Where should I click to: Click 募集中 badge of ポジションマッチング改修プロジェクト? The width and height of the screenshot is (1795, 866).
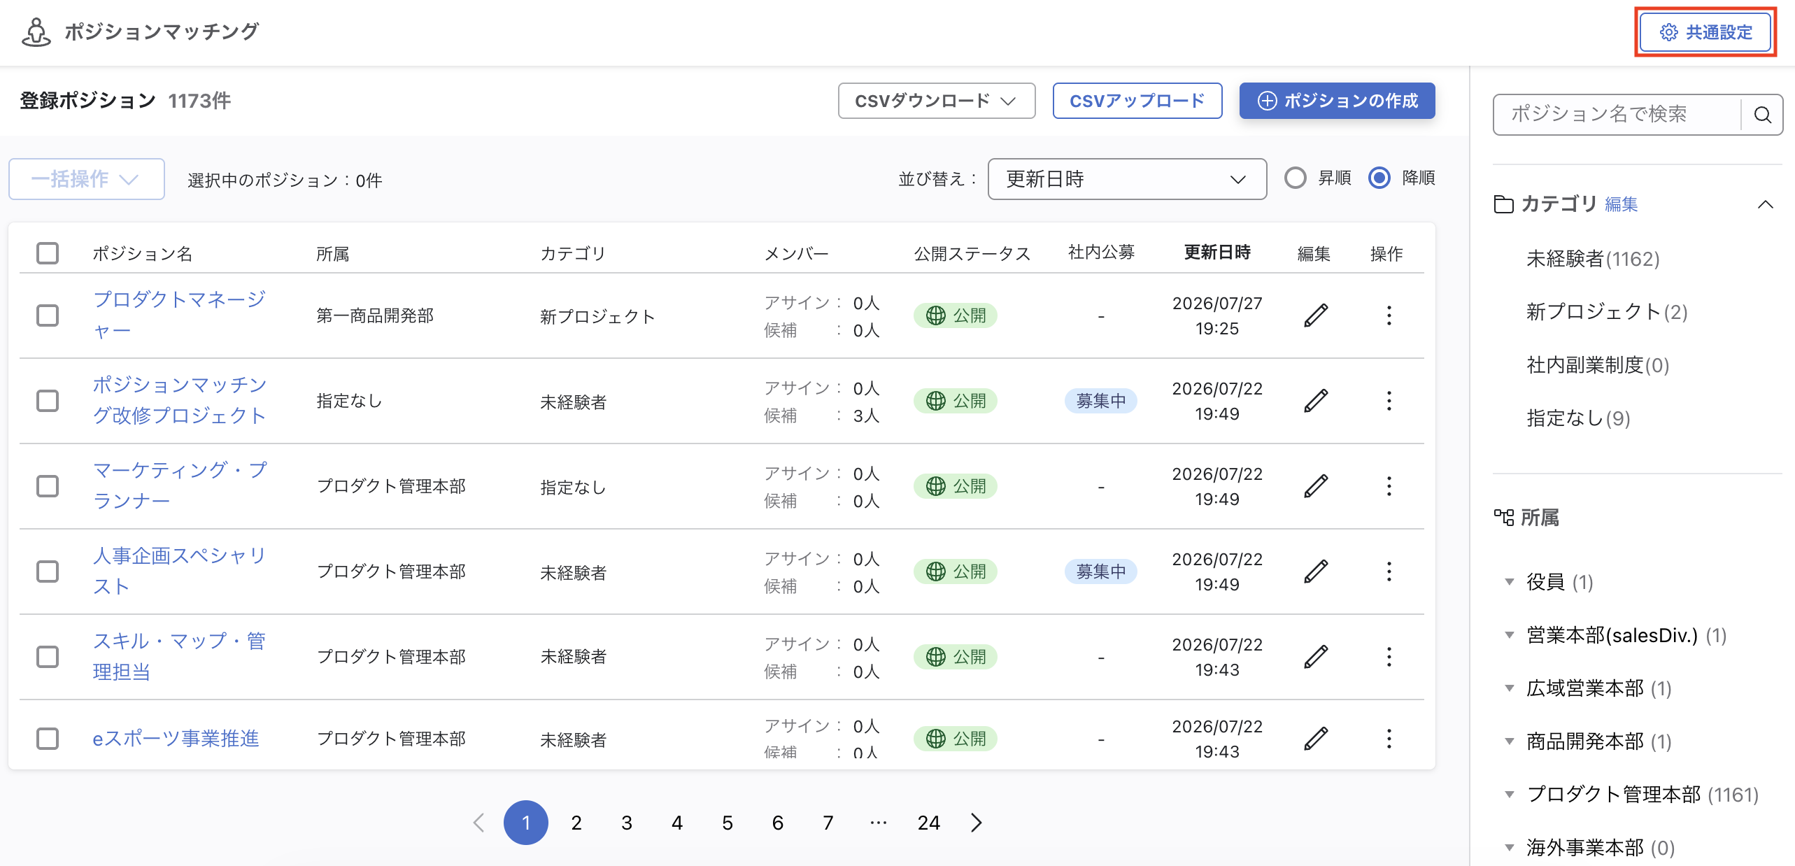(x=1101, y=401)
